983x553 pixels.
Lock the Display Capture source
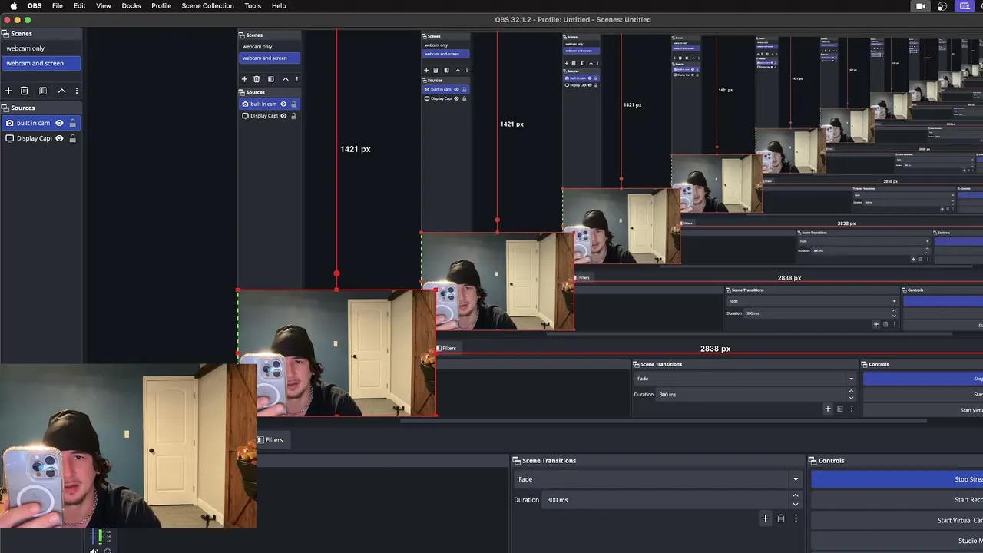coord(72,138)
